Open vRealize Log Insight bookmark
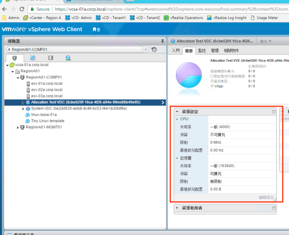Screen dimensions: 289x235 tap(227, 18)
